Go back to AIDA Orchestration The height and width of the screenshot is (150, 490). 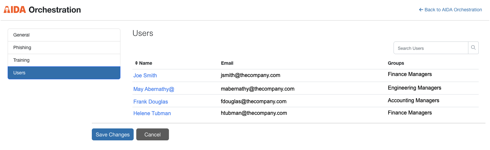coord(450,10)
